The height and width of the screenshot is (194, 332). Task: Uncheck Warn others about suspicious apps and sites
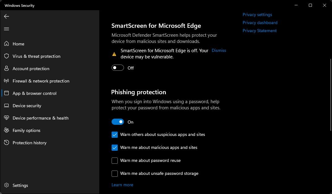tap(115, 135)
